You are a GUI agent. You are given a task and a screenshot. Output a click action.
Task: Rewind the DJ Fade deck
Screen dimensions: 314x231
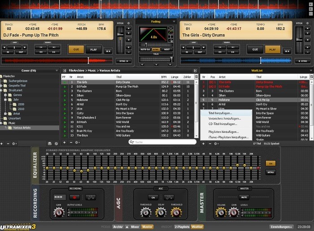(41, 52)
